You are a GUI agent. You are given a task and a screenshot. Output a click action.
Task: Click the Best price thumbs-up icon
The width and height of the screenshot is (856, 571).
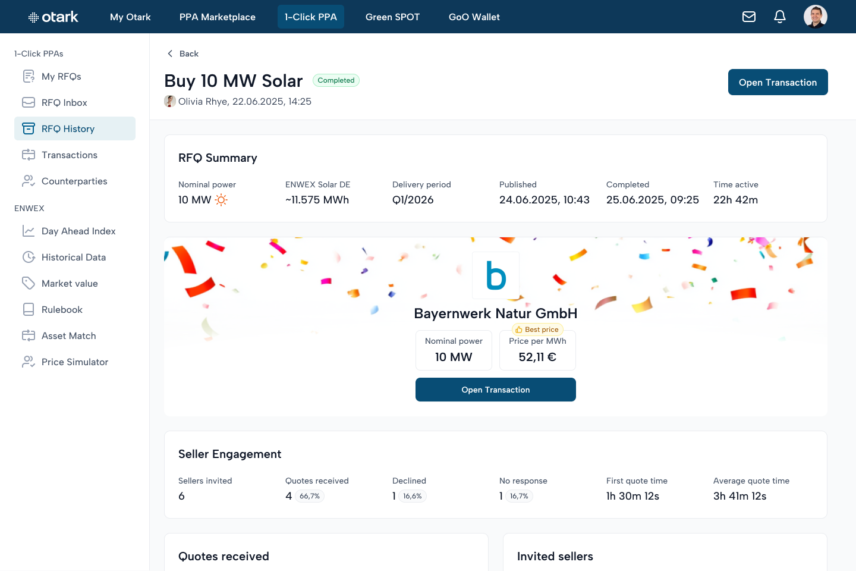coord(519,330)
